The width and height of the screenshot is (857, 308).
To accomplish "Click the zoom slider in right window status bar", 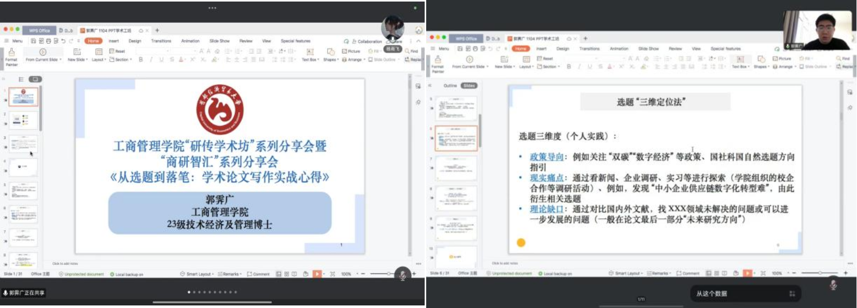I will point(820,273).
